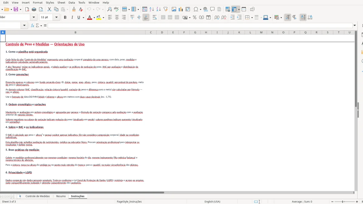Toggle Align Bottom button
363x204 pixels.
coord(146,18)
